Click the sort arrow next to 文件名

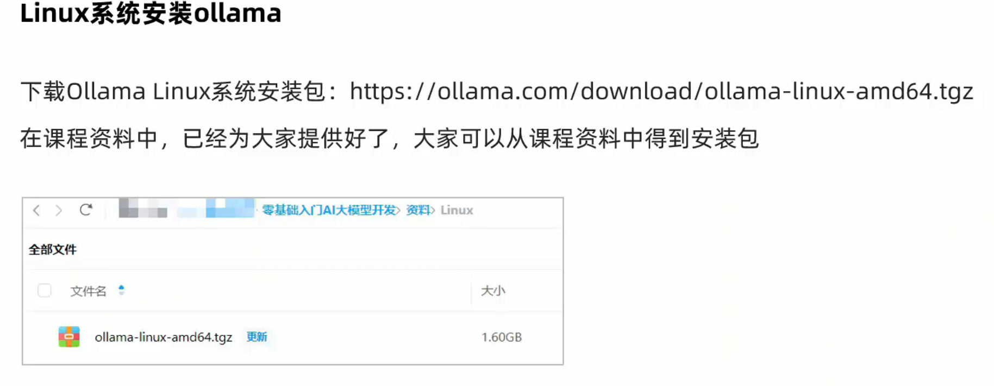121,290
